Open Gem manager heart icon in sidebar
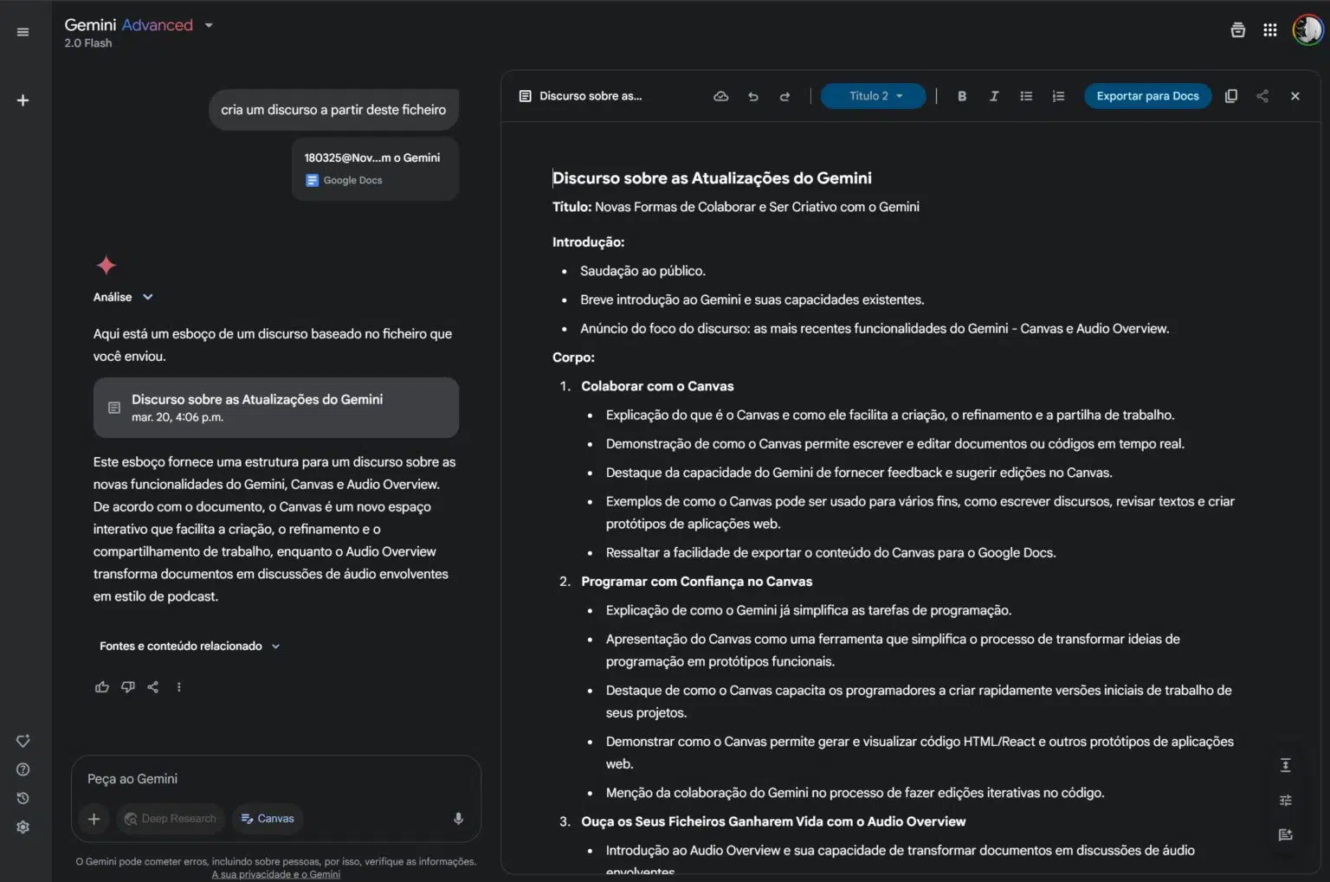 23,741
